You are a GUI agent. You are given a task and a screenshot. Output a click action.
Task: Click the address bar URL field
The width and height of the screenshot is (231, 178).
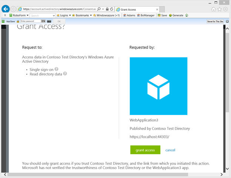(59, 9)
